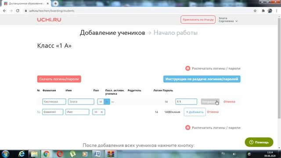This screenshot has width=281, height=158.
Task: Click the Класс «1 А» heading
Action: pyautogui.click(x=54, y=46)
